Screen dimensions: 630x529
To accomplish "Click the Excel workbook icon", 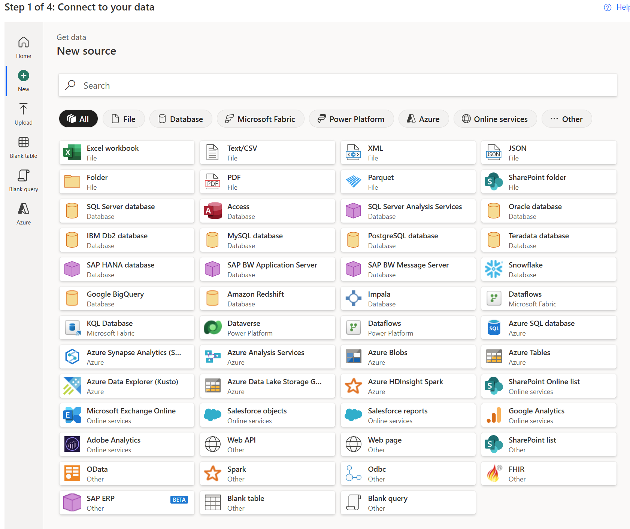I will (x=72, y=153).
